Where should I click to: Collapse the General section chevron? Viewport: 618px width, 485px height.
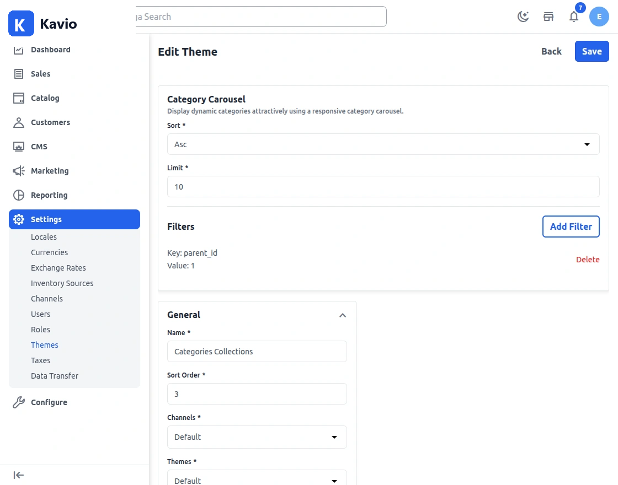pos(343,315)
